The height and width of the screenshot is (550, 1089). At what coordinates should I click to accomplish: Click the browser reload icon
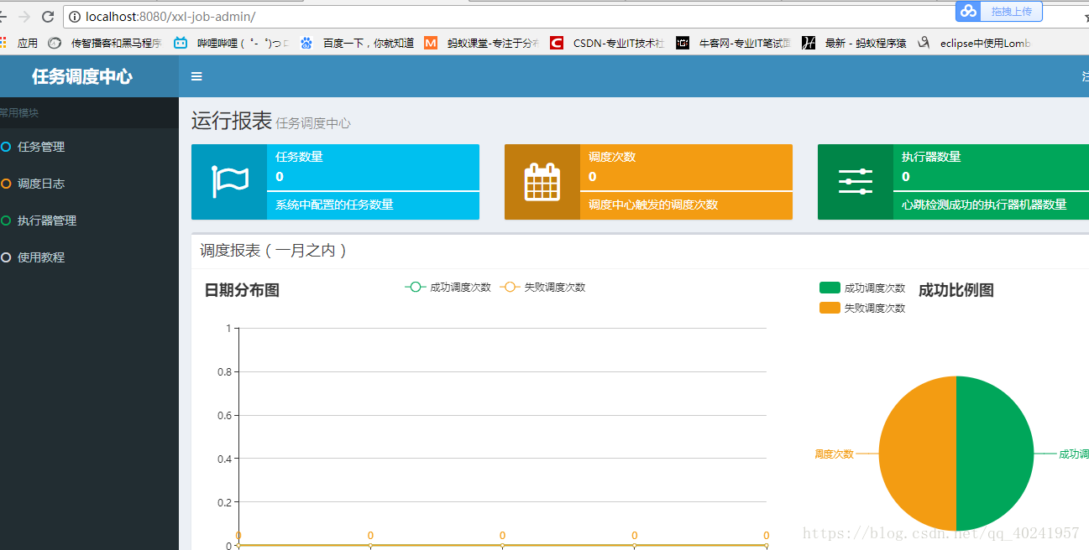pyautogui.click(x=48, y=17)
